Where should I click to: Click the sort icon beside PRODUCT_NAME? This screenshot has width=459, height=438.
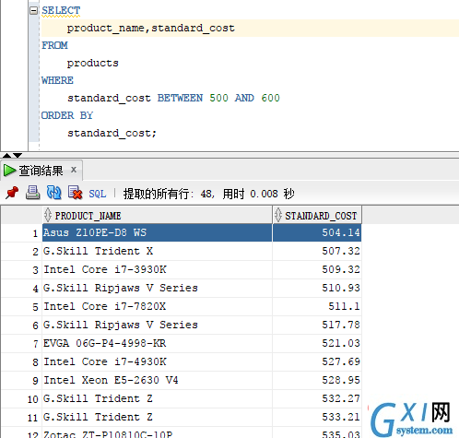point(48,215)
